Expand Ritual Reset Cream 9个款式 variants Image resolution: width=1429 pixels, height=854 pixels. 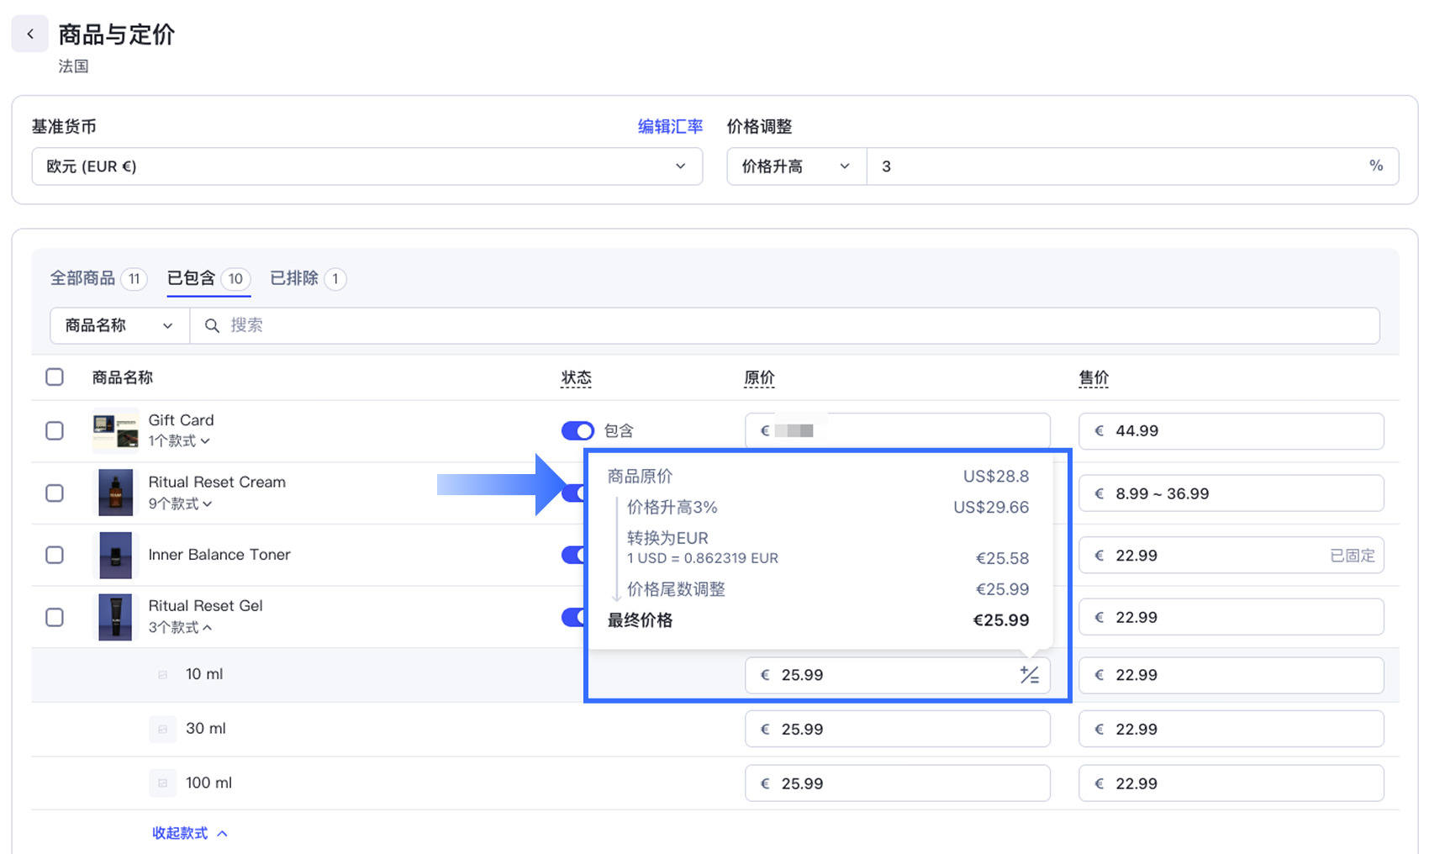[x=180, y=503]
